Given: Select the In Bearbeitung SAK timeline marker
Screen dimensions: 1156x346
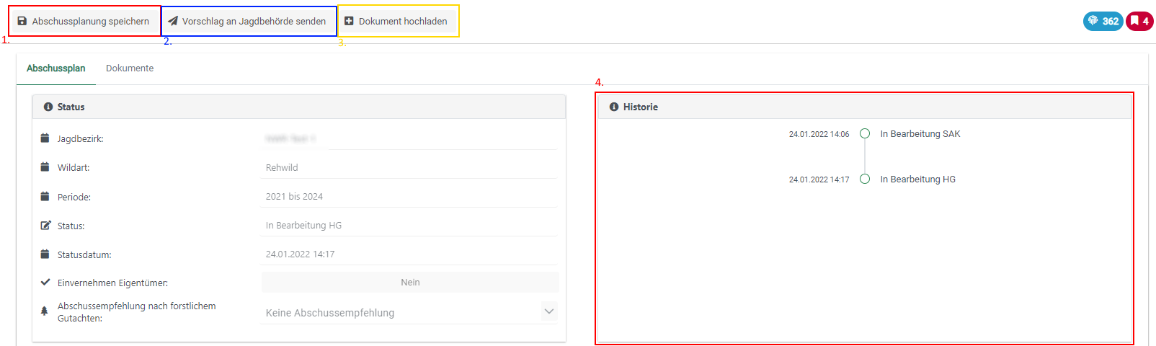Looking at the screenshot, I should click(x=865, y=133).
